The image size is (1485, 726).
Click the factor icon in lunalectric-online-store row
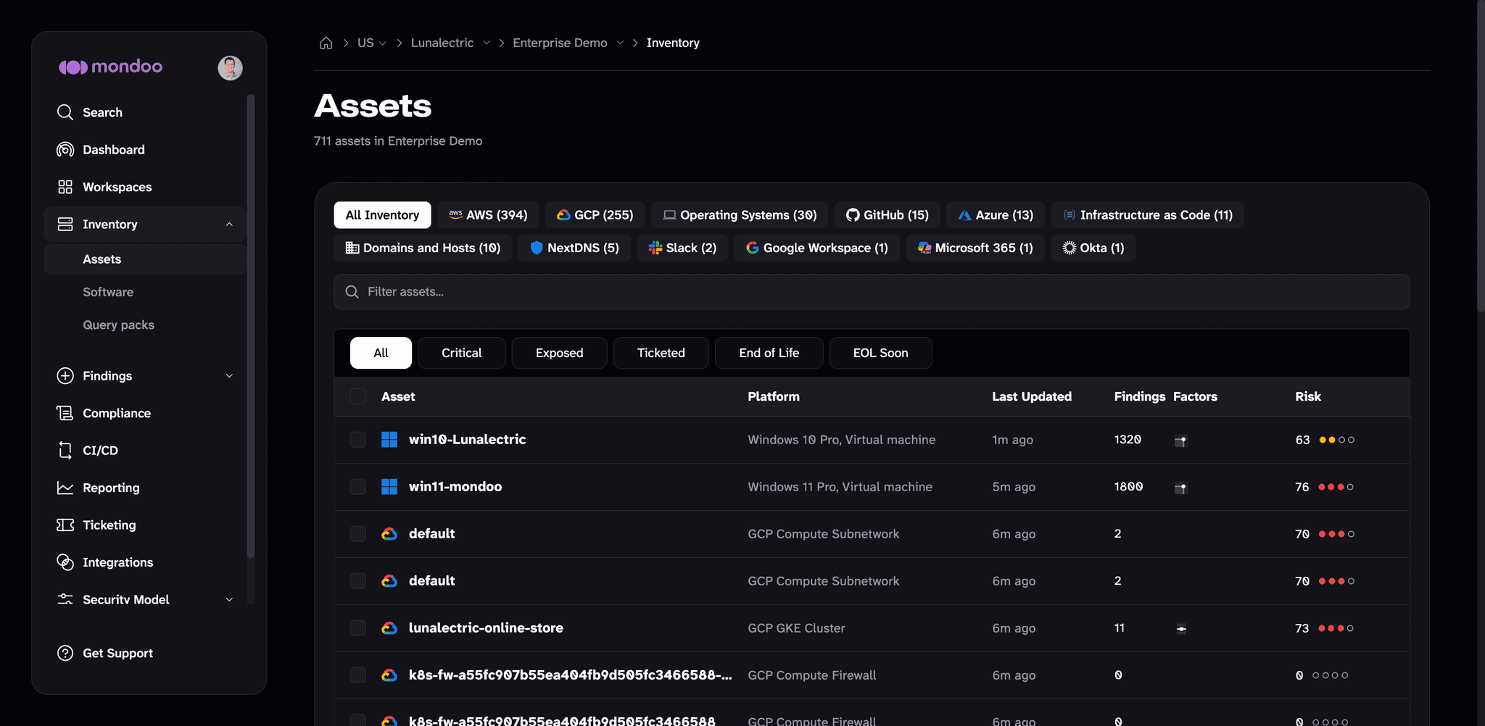(x=1181, y=628)
